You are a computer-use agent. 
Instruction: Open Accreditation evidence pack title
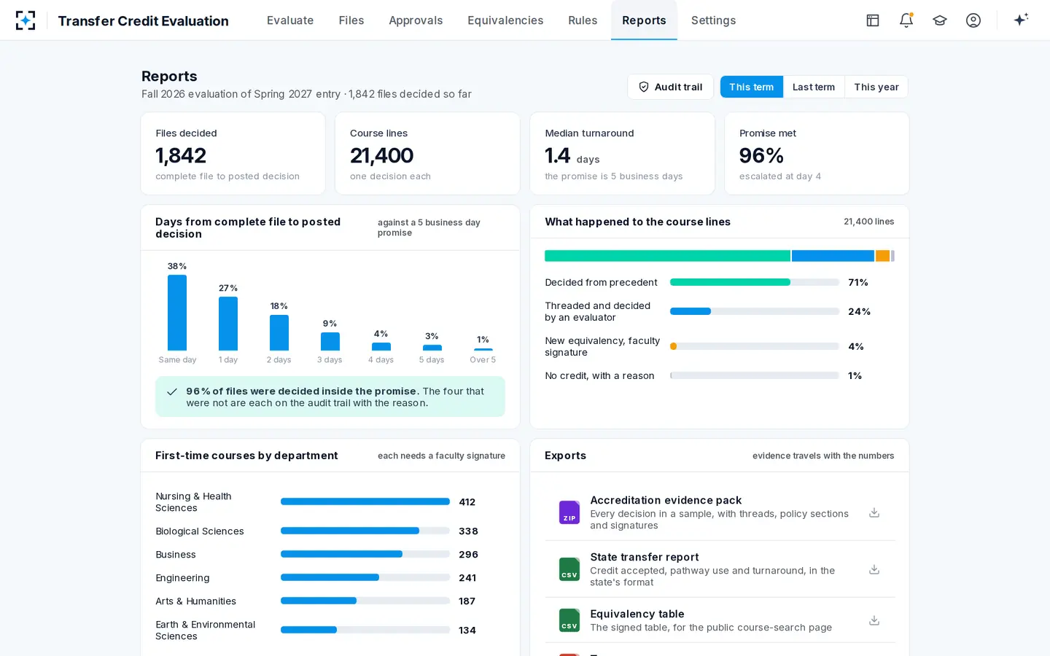666,500
